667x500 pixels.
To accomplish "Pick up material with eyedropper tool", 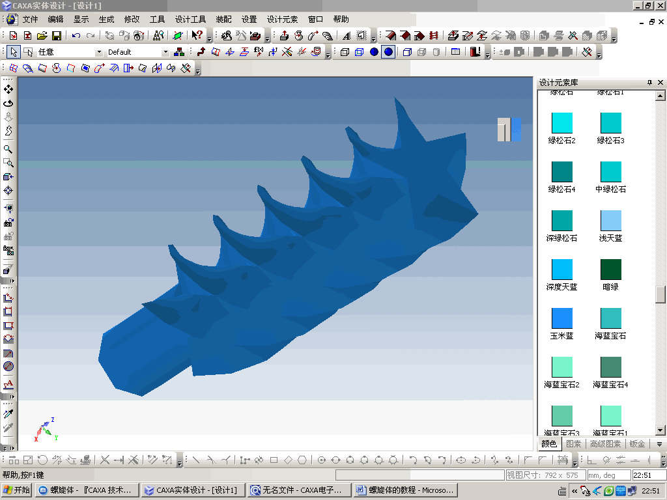I will pyautogui.click(x=8, y=413).
